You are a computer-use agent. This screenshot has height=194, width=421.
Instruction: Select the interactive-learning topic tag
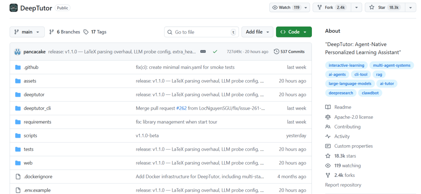[x=347, y=65]
